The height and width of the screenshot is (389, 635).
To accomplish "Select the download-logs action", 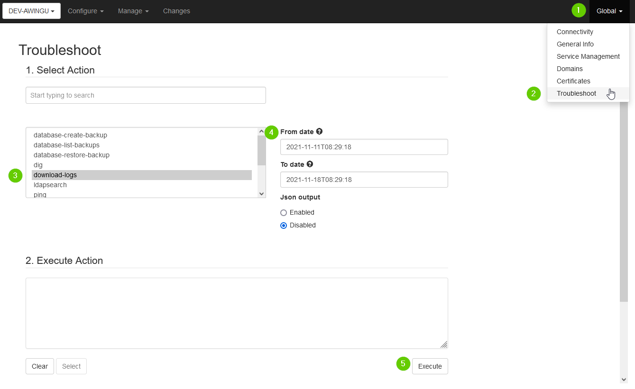I will tap(142, 175).
